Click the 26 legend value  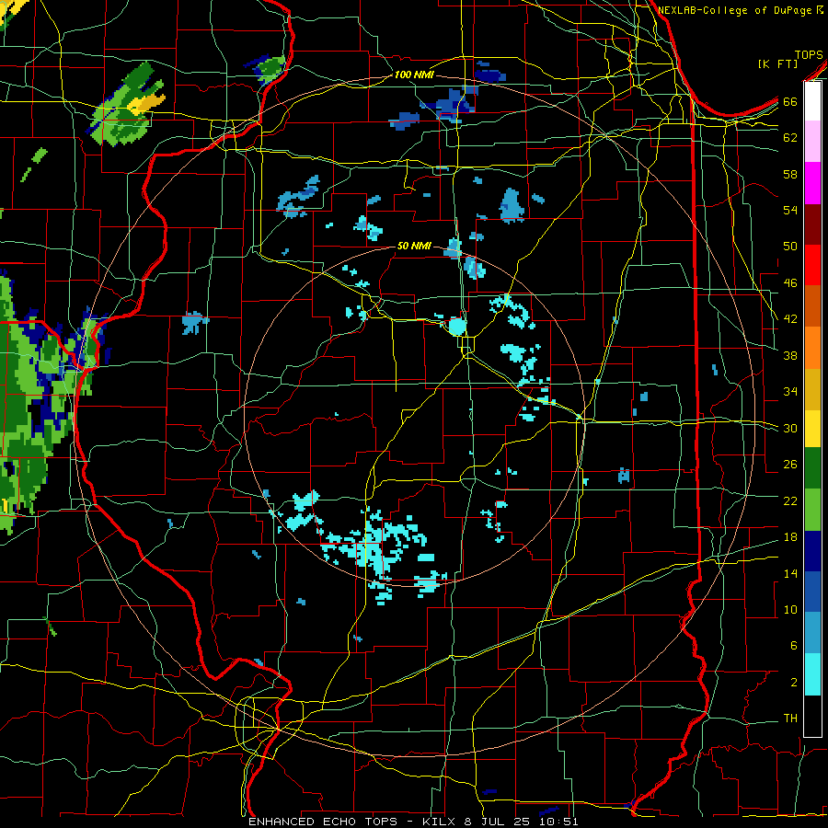coord(790,465)
